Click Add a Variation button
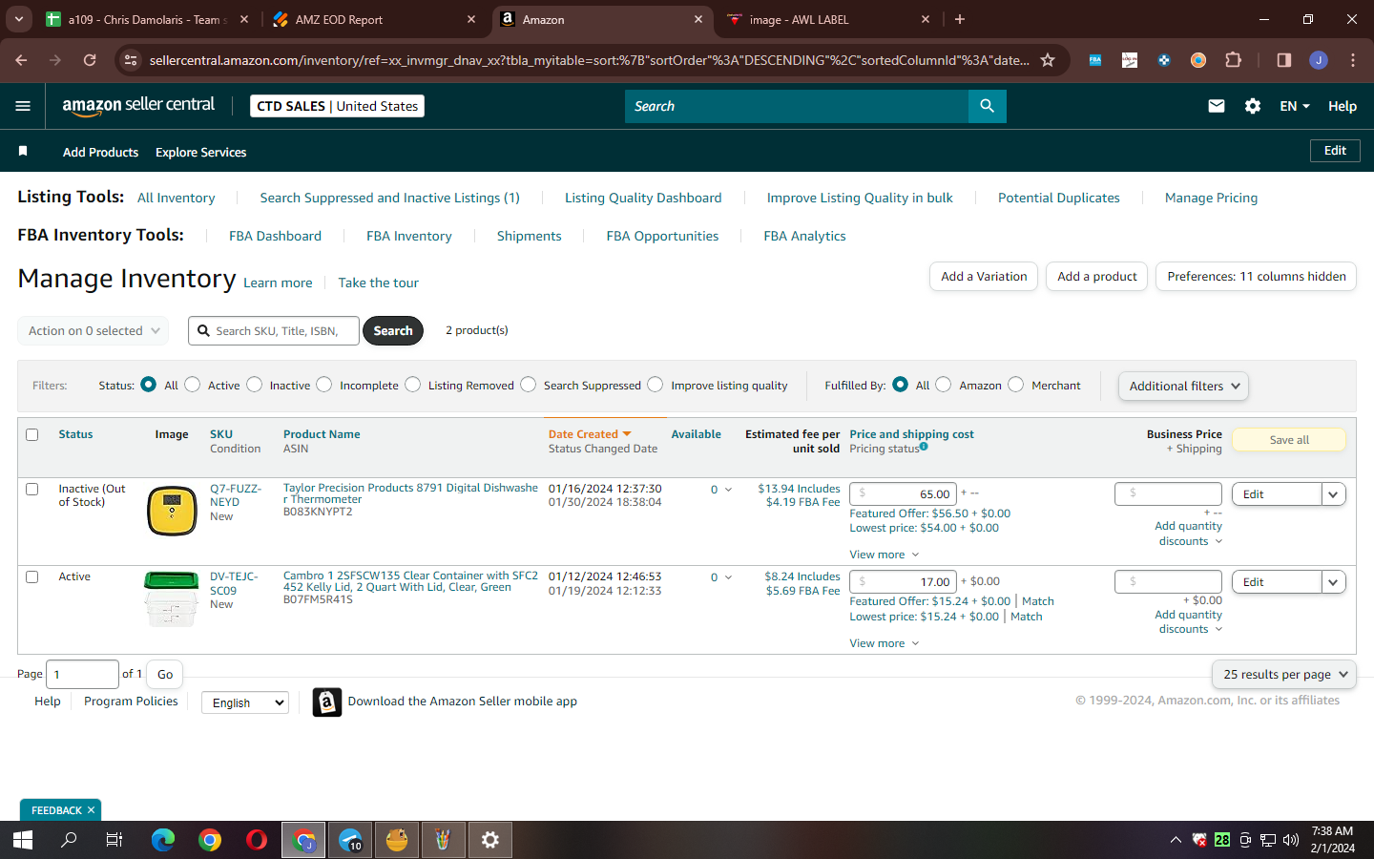This screenshot has width=1374, height=859. [984, 277]
